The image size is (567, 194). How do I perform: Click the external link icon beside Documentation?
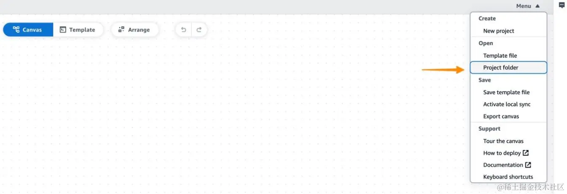528,165
